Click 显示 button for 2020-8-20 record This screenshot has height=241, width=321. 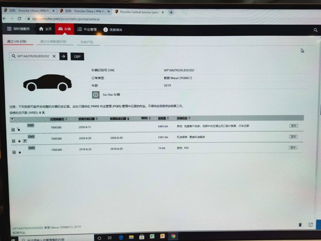coord(293,137)
